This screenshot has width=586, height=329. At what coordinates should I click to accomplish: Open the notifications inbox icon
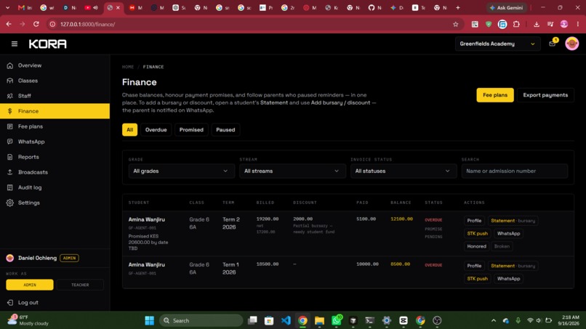click(x=552, y=44)
